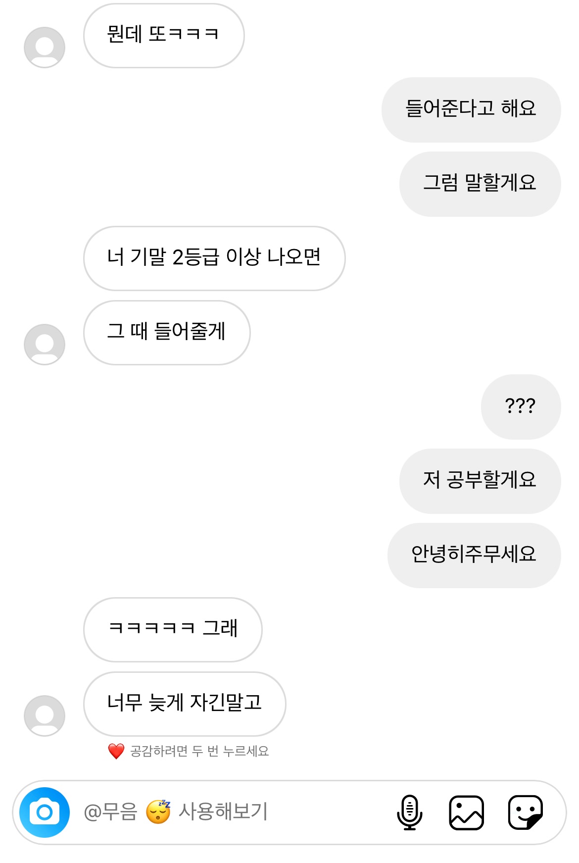
Task: Click the message input field placeholder
Action: [223, 812]
